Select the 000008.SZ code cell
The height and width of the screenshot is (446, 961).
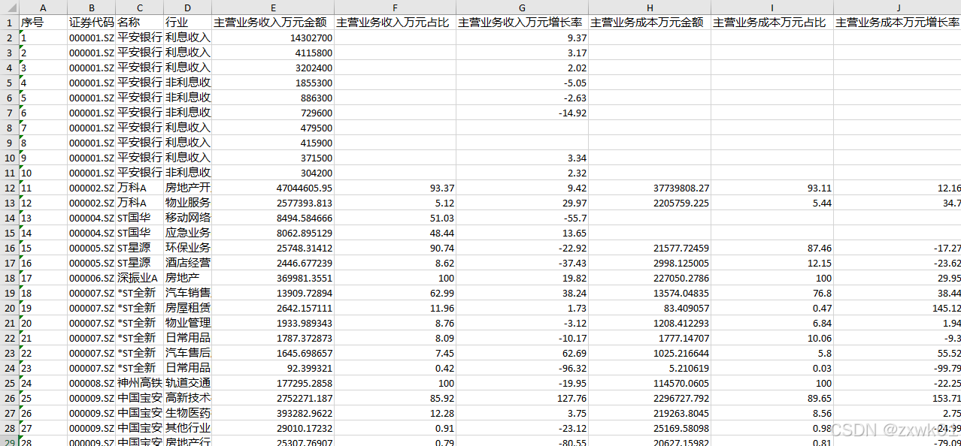91,383
